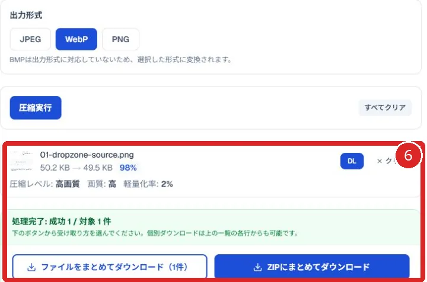The width and height of the screenshot is (427, 282).
Task: Click the 圧縮実行 button
Action: (x=36, y=108)
